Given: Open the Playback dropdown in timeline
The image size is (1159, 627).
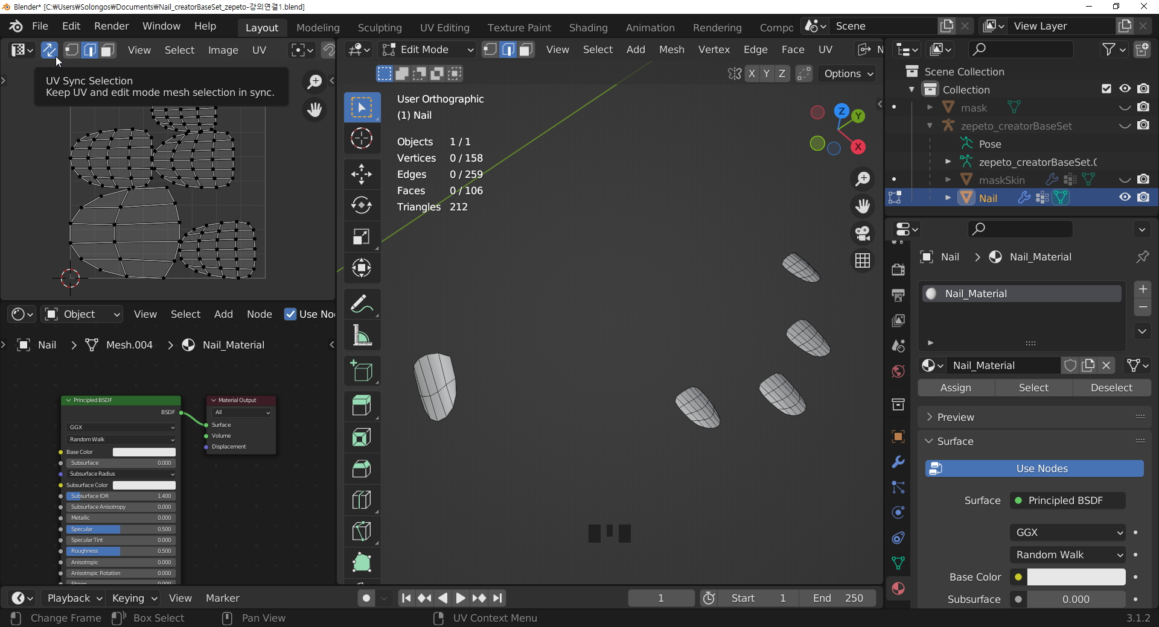Looking at the screenshot, I should tap(74, 598).
